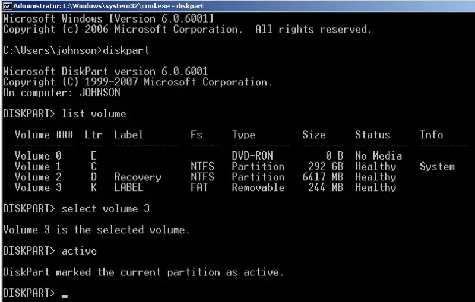Click the 'C:\Users\johnson>diskpart' command line
The width and height of the screenshot is (475, 302).
(x=76, y=50)
